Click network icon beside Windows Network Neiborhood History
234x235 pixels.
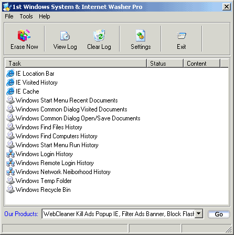pos(10,171)
